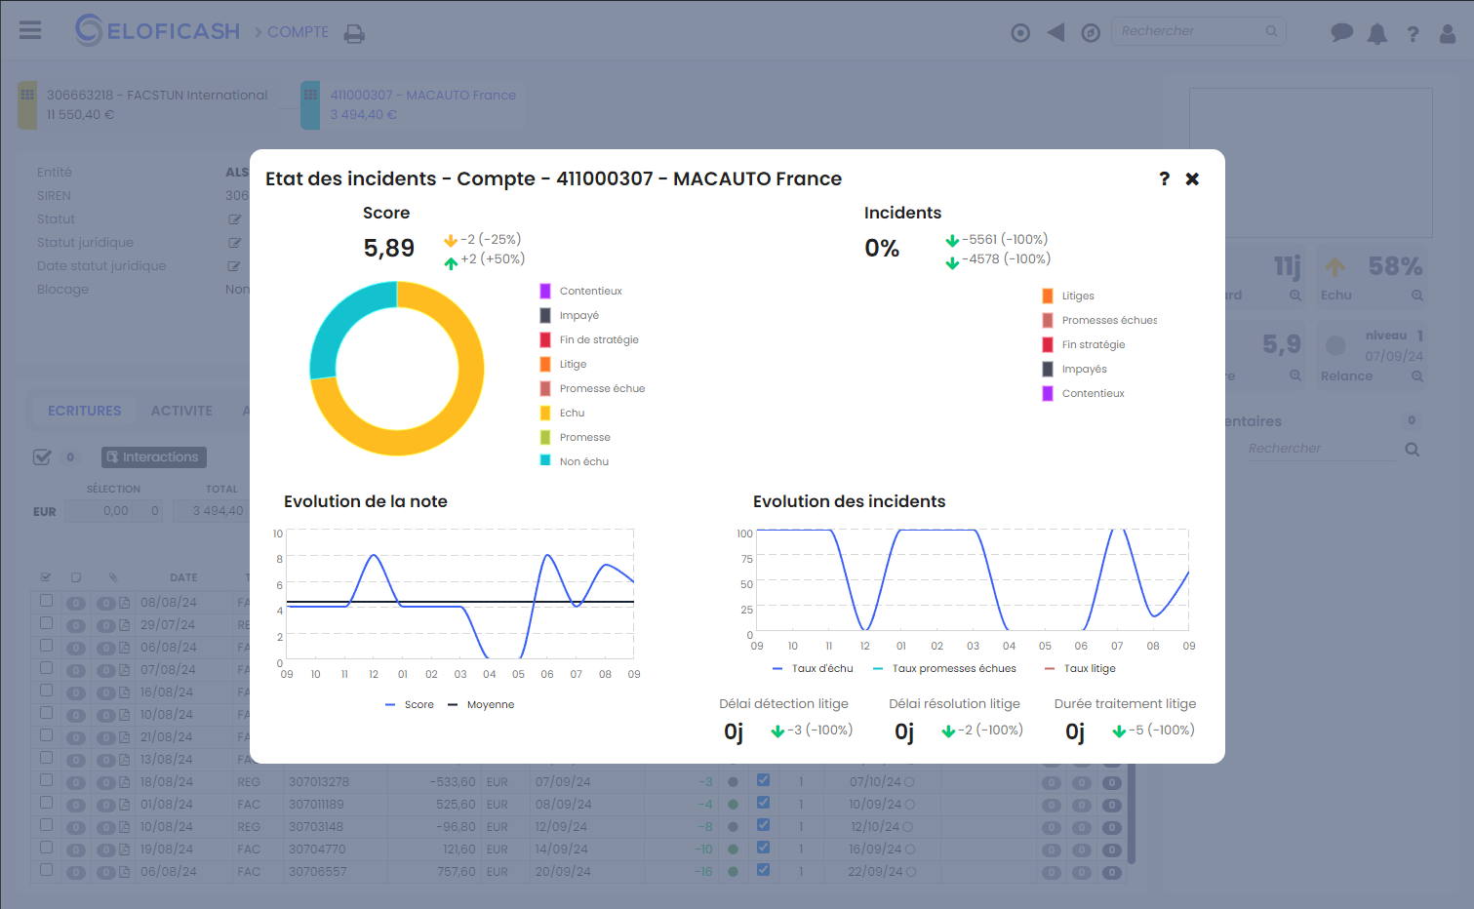Click the Délai détection litige value 0j
The image size is (1474, 909).
click(x=734, y=731)
